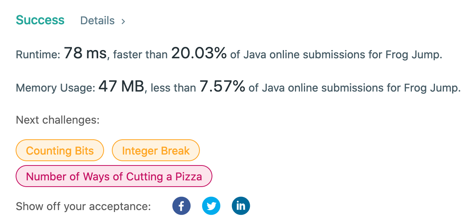
Task: Click the 7.57% memory percentile
Action: pyautogui.click(x=222, y=86)
